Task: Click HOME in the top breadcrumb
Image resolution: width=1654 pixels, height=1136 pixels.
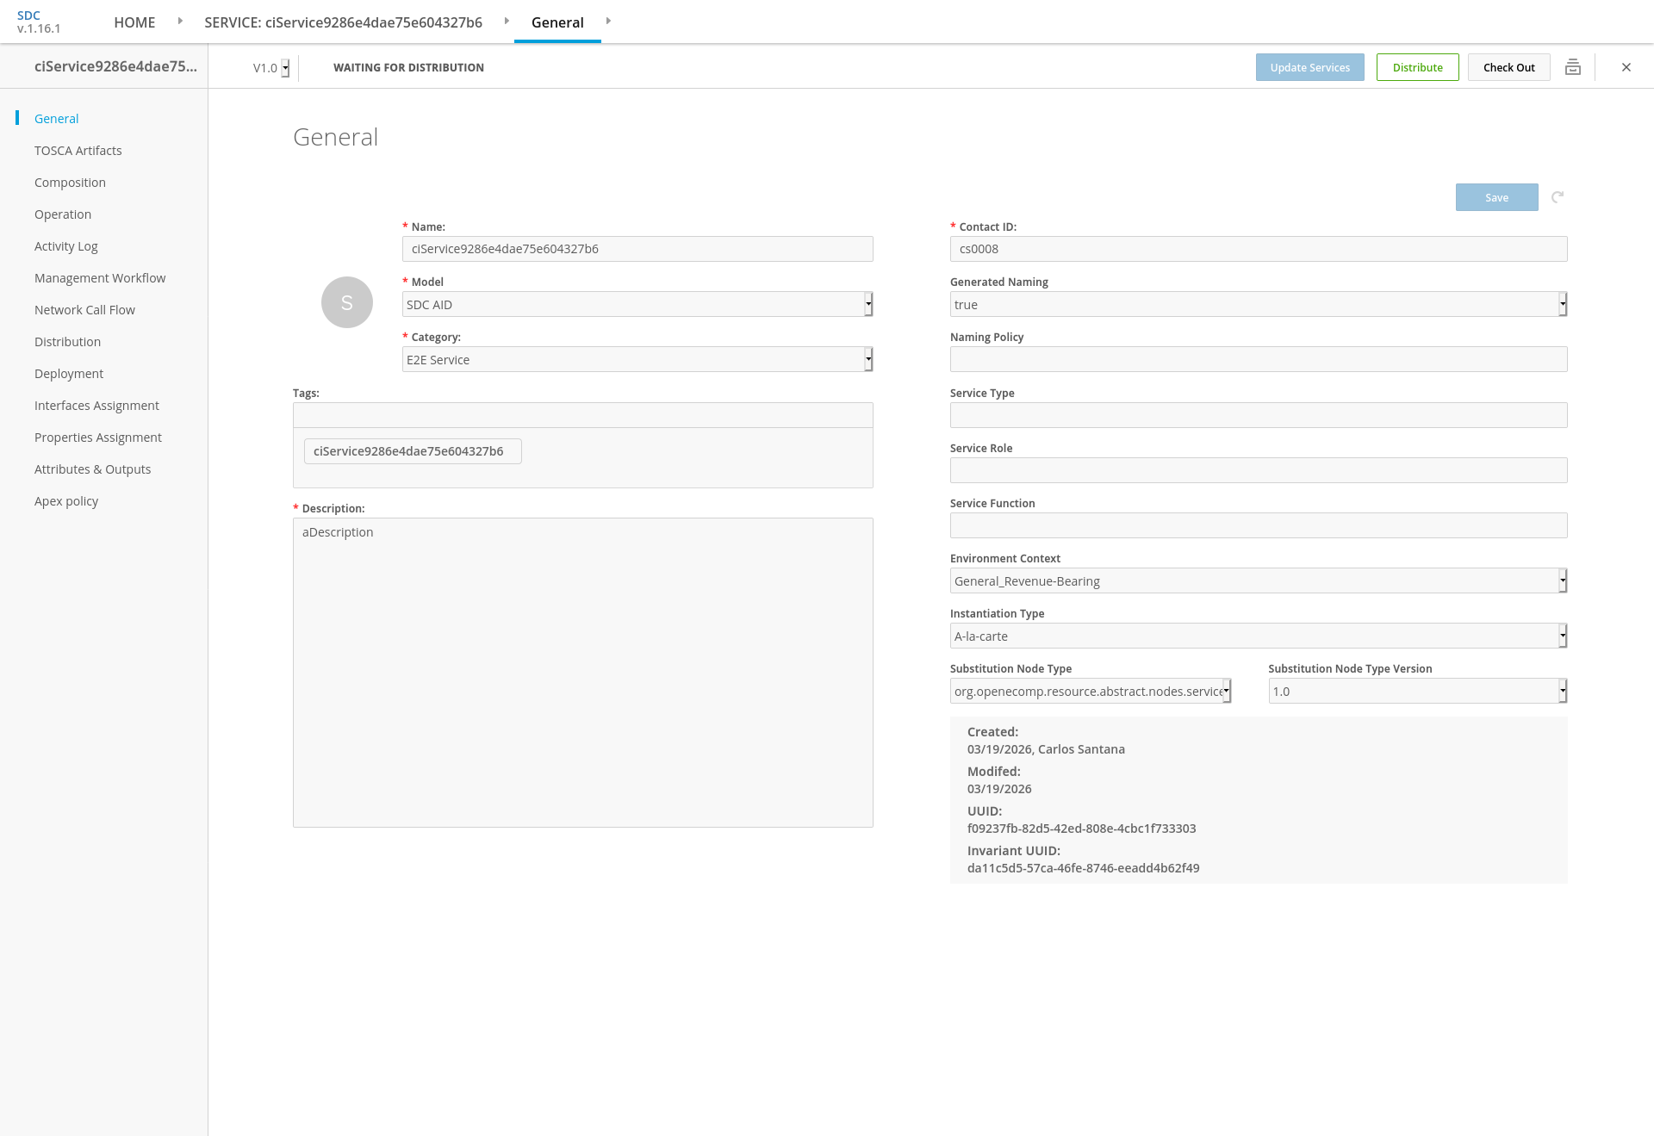Action: 134,22
